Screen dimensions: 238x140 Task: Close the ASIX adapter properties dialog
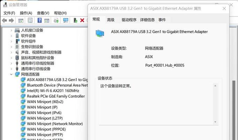[224, 8]
